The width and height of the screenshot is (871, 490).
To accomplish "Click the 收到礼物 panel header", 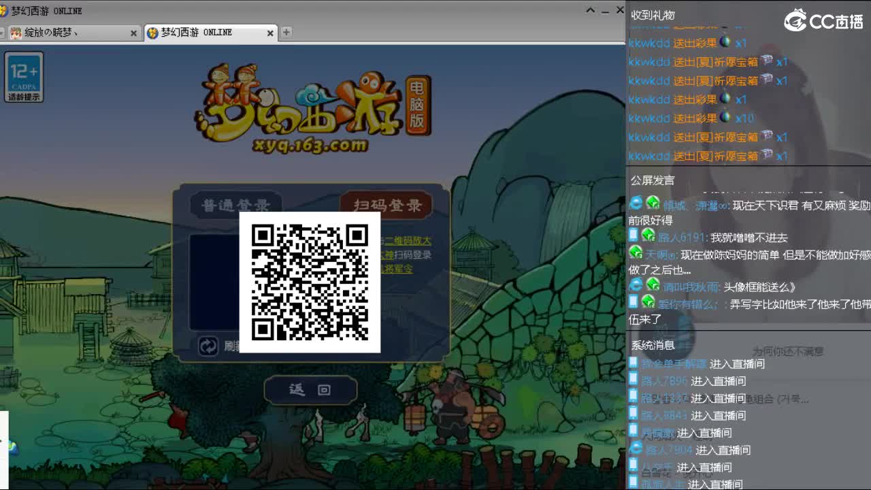I will 653,15.
